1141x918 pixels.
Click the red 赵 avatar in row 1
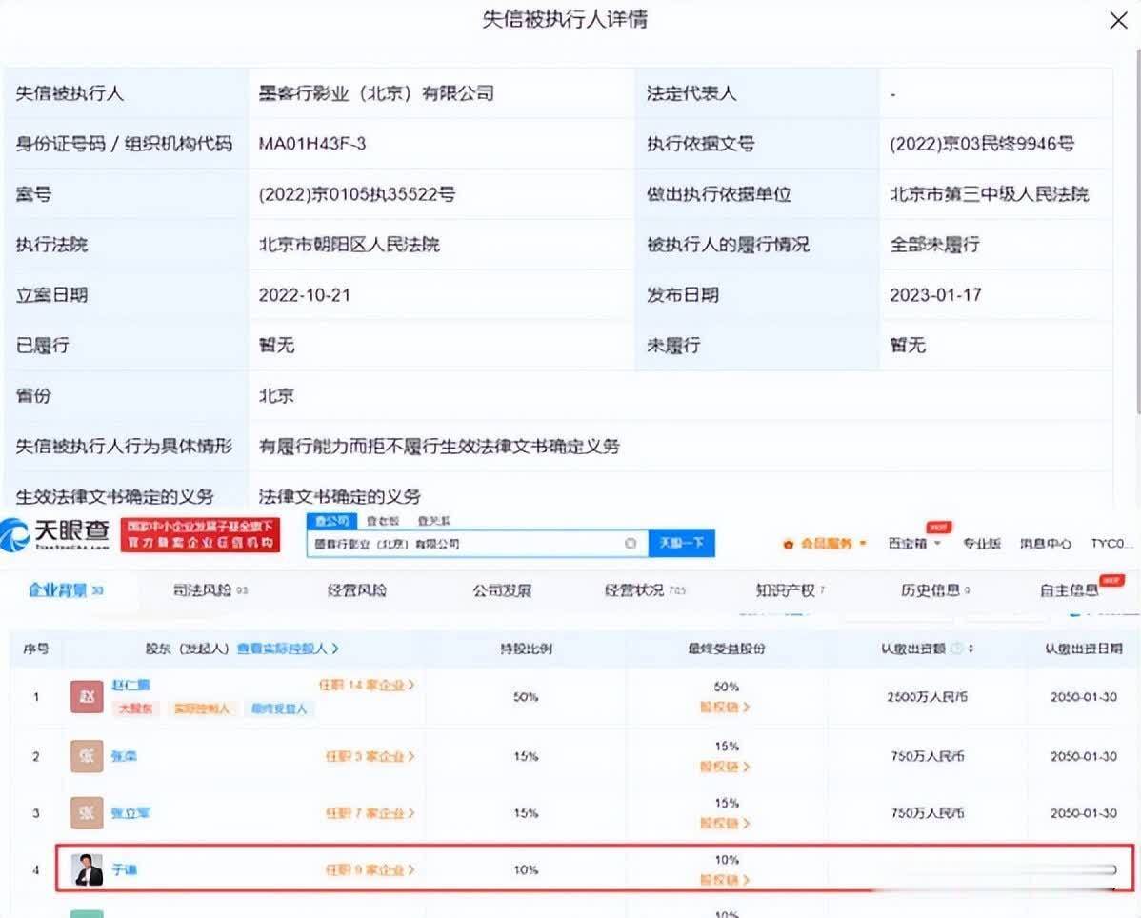coord(87,696)
